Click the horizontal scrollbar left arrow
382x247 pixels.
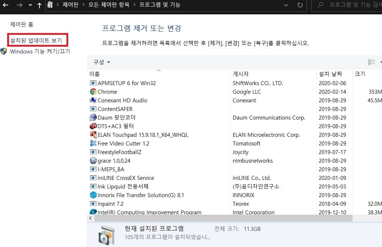coord(90,218)
